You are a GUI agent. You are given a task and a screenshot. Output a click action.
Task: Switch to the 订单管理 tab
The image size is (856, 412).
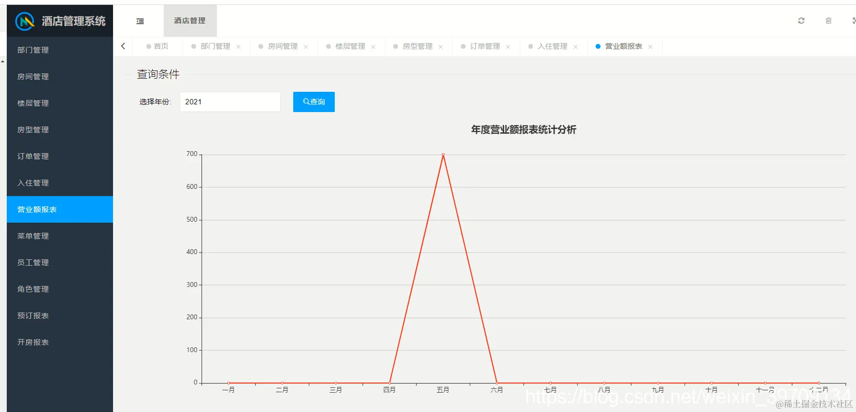tap(485, 46)
